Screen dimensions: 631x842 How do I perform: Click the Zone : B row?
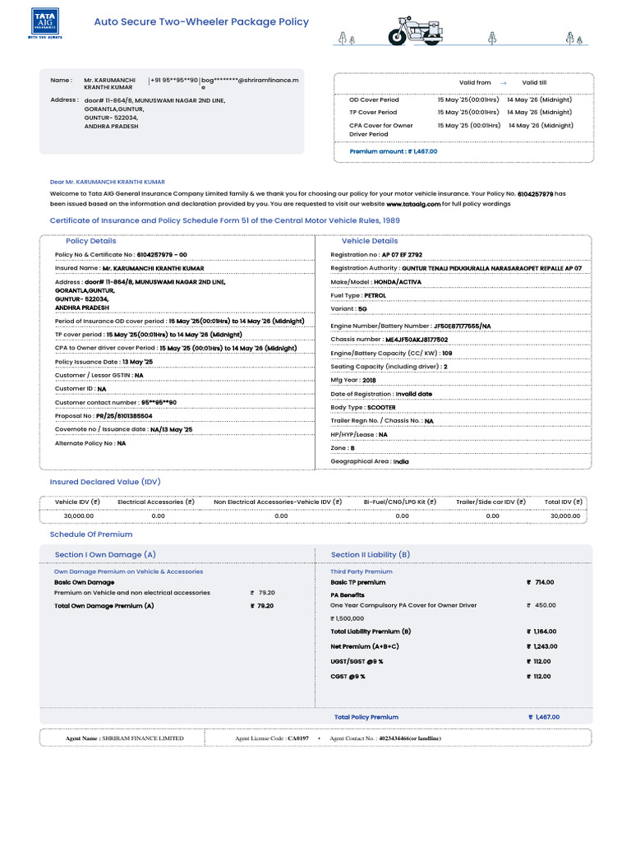point(343,448)
